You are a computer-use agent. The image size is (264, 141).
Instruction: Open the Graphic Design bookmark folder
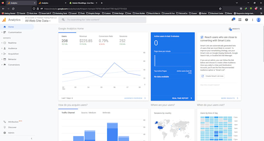tap(93, 13)
